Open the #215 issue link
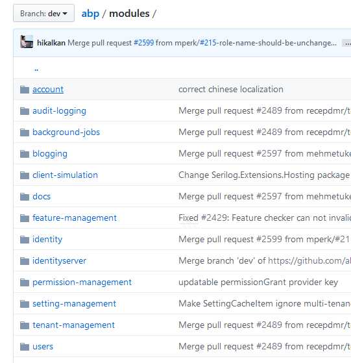351x363 pixels. coord(208,43)
